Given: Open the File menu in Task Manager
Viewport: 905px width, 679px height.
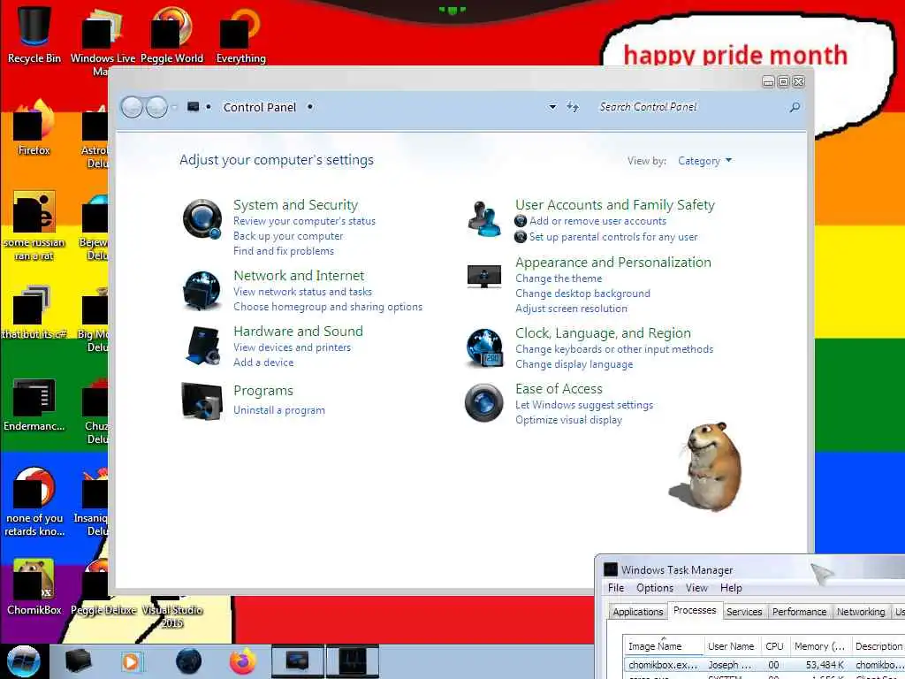Looking at the screenshot, I should [x=616, y=588].
